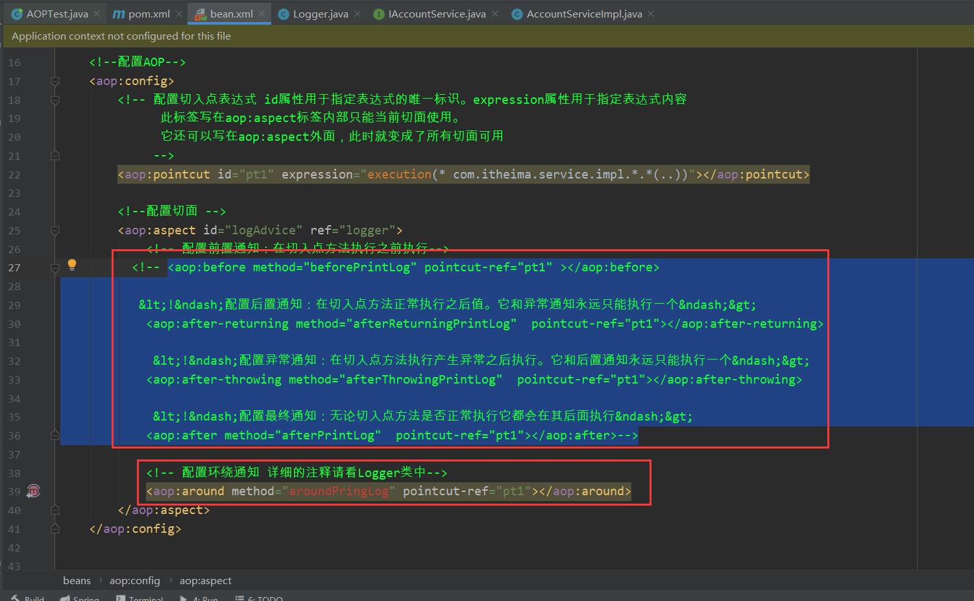Close the AOPTest.java tab
This screenshot has width=974, height=601.
point(97,14)
